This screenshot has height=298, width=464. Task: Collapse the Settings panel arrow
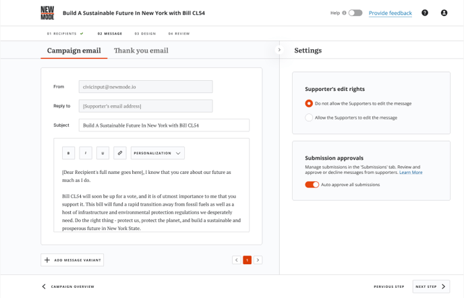point(279,50)
